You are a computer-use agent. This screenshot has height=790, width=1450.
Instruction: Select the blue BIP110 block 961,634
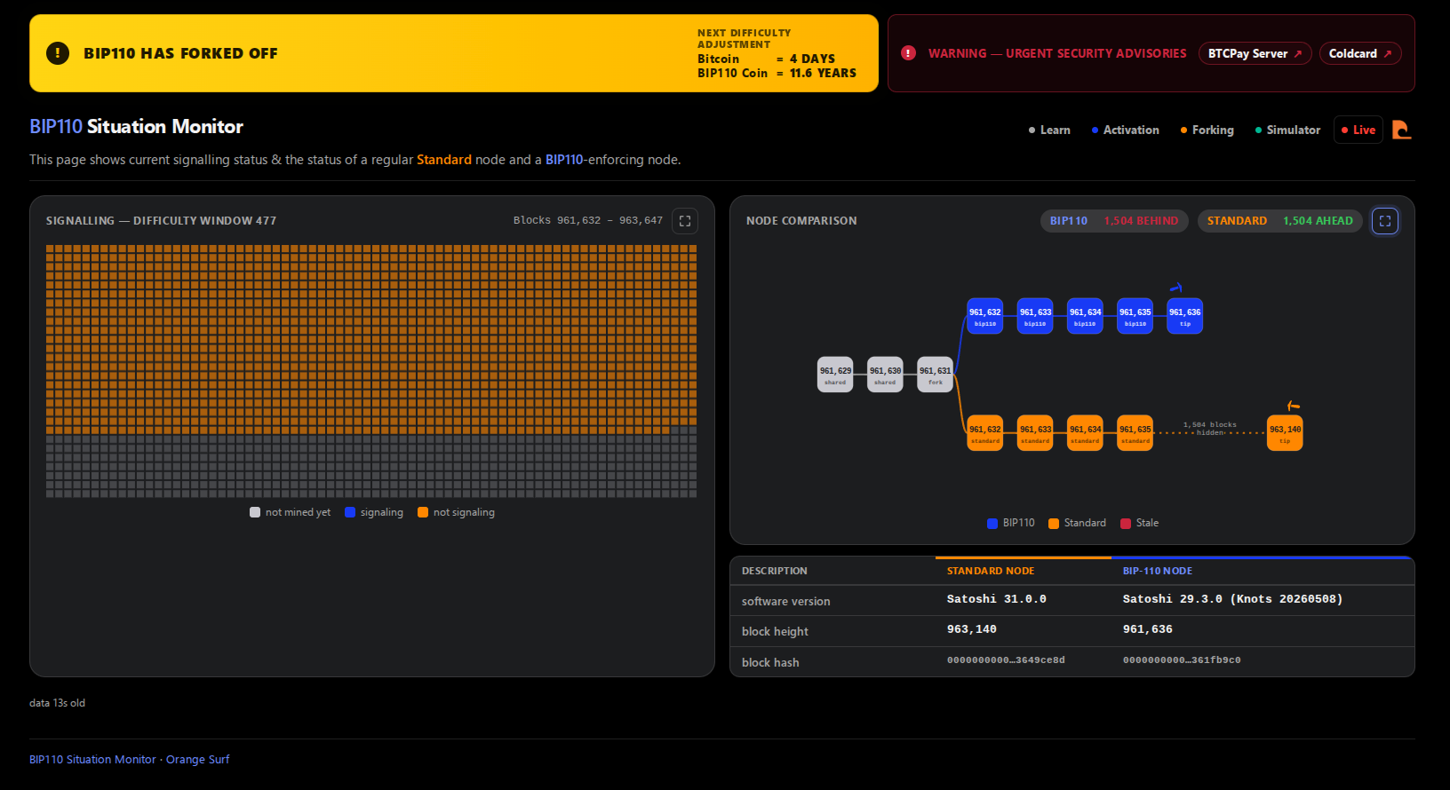pos(1085,316)
